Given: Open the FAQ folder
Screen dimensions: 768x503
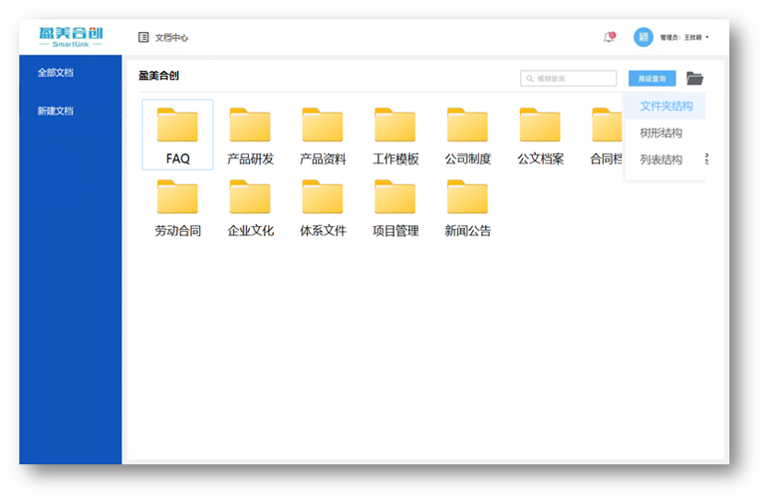Looking at the screenshot, I should (177, 135).
